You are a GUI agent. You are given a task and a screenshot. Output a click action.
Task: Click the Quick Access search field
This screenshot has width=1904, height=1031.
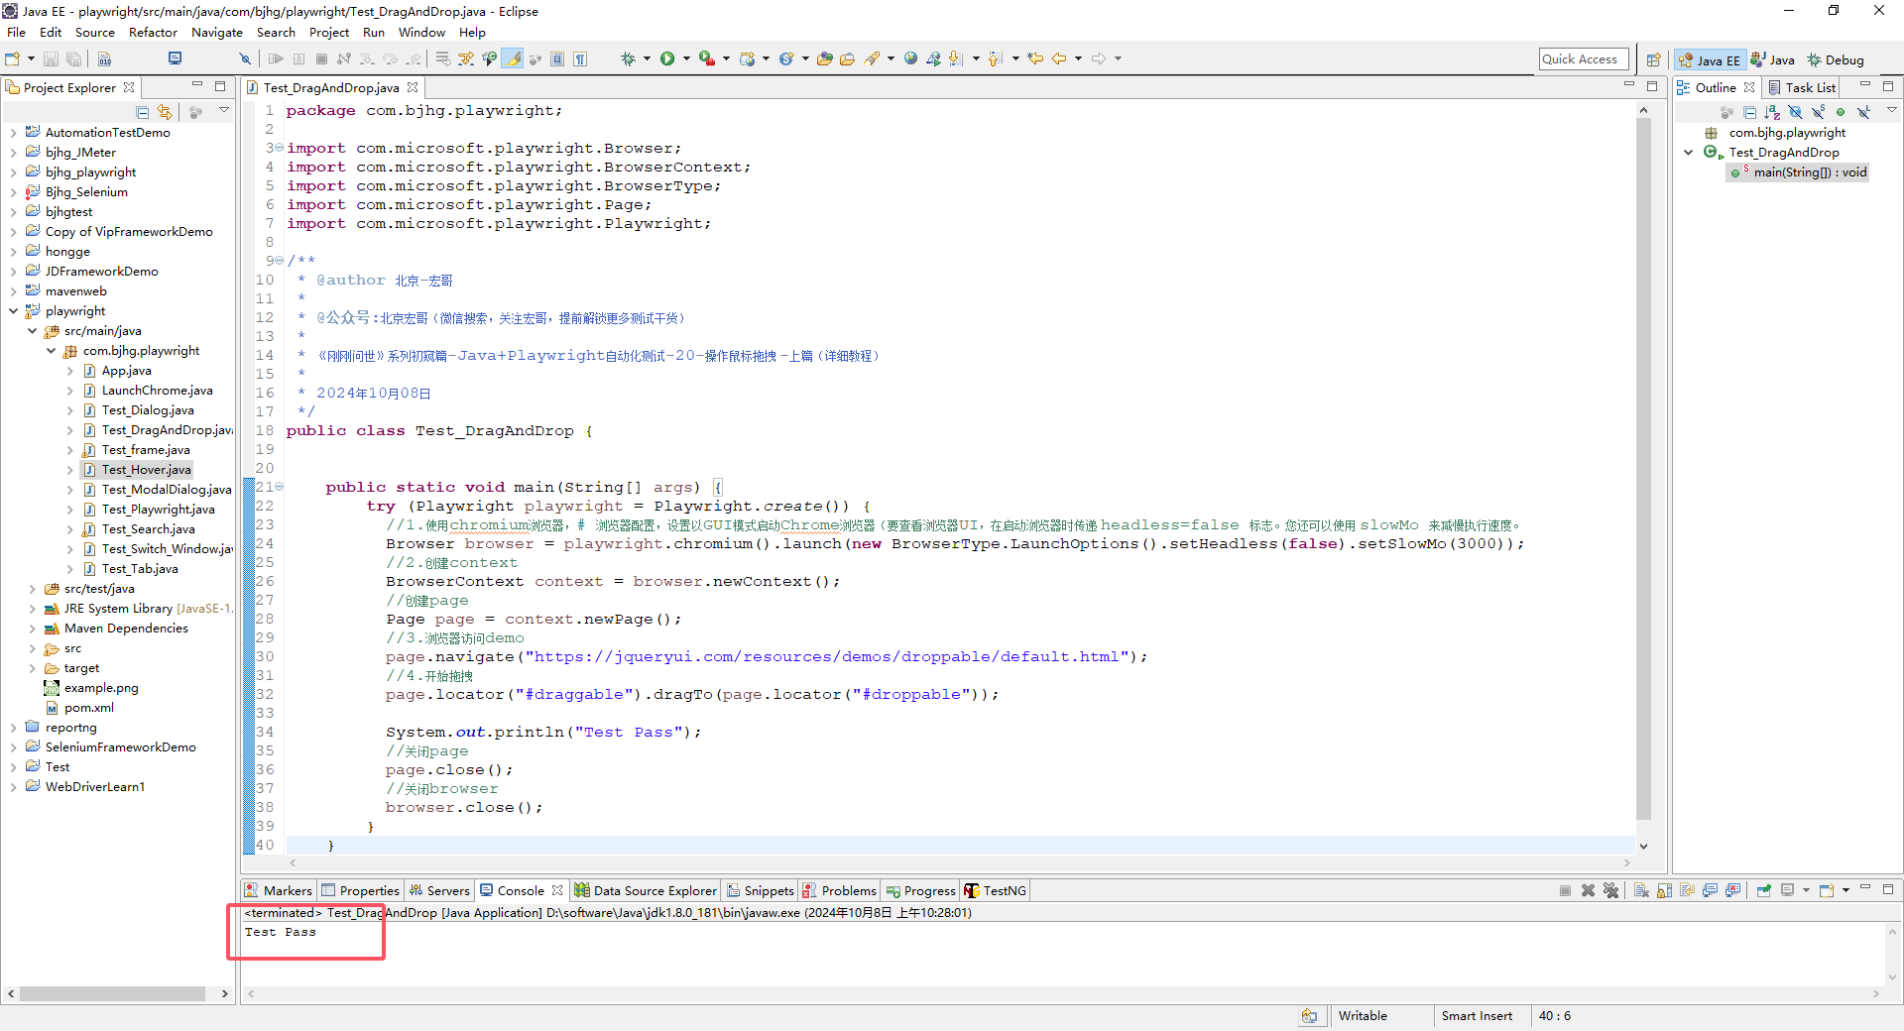pyautogui.click(x=1583, y=59)
